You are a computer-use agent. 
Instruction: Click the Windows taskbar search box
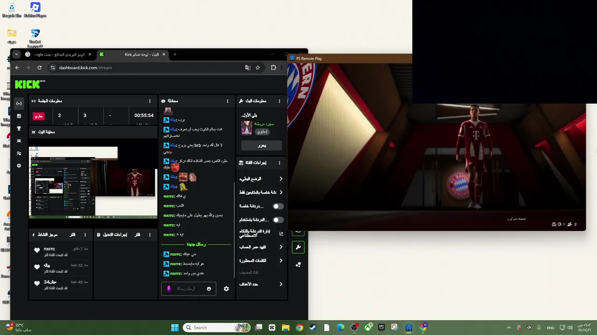(216, 328)
